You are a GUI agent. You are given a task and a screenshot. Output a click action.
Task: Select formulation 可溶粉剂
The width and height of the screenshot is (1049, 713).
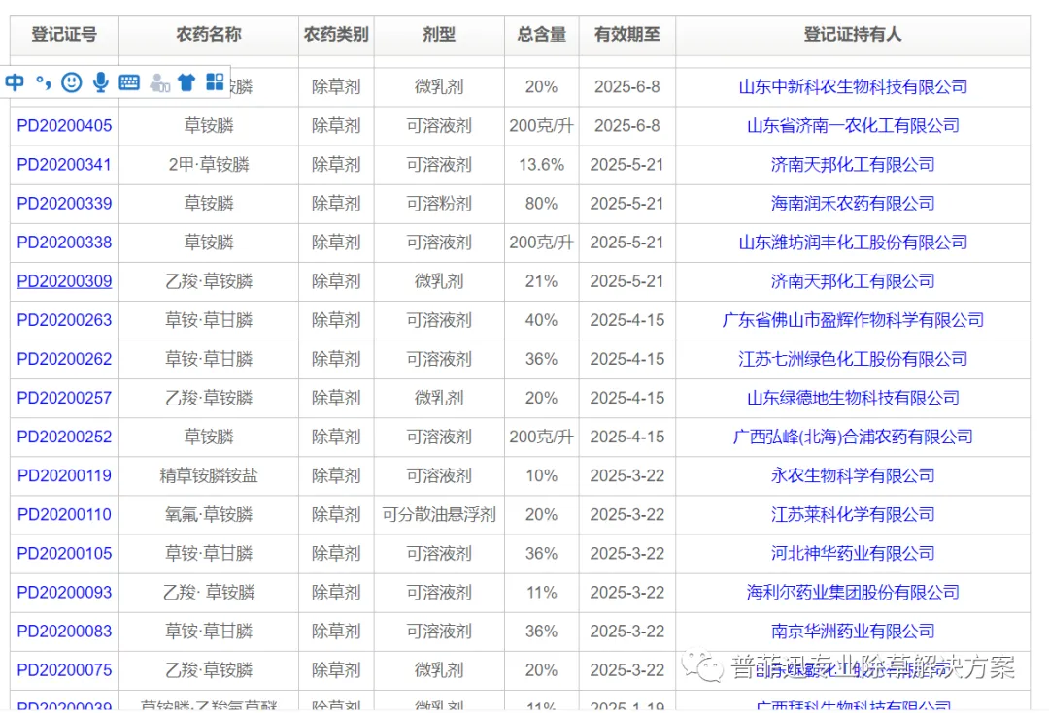point(439,203)
